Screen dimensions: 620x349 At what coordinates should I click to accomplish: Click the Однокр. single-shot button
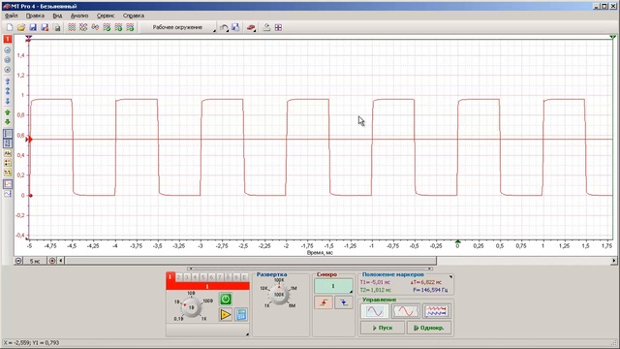(x=429, y=328)
